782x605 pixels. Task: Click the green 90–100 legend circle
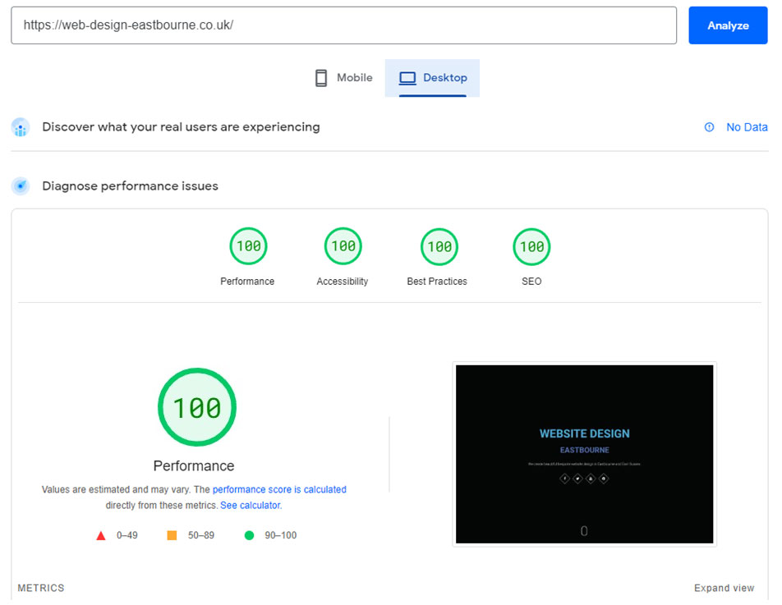pos(249,535)
